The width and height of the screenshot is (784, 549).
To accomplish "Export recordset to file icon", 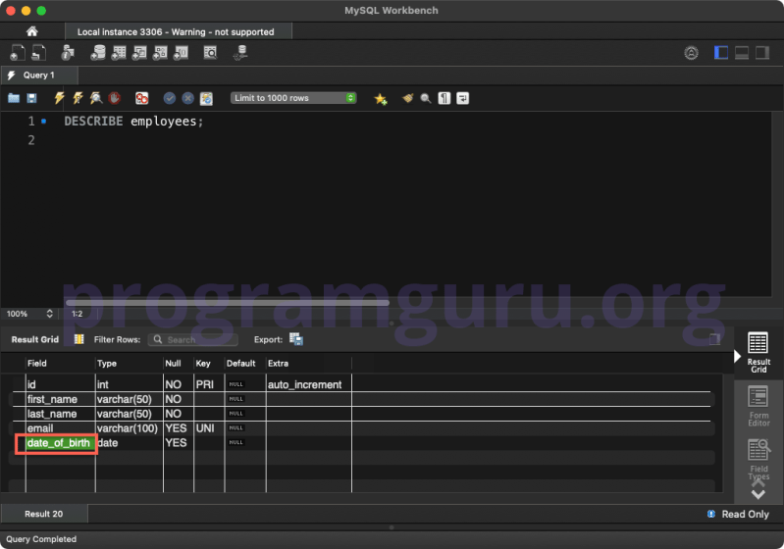I will pyautogui.click(x=296, y=339).
